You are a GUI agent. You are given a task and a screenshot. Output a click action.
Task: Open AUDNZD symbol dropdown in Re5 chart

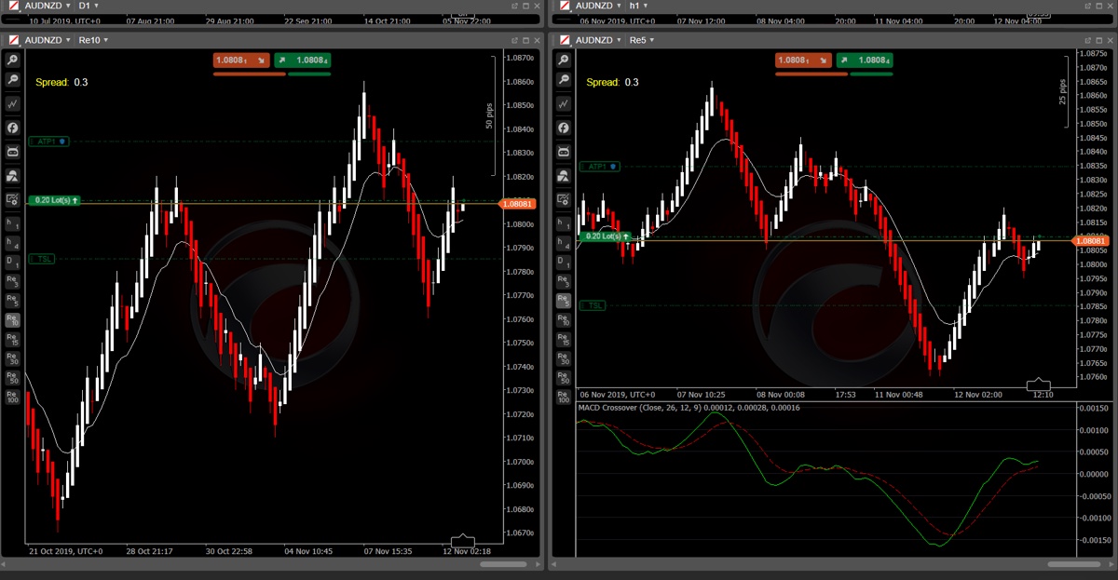pos(598,40)
